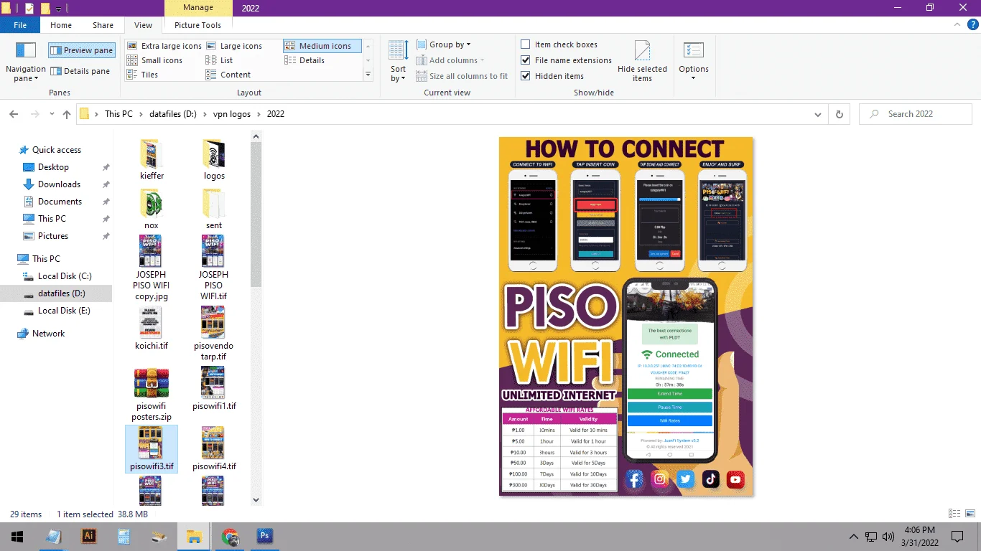Select the List layout option
The width and height of the screenshot is (981, 551).
(219, 60)
